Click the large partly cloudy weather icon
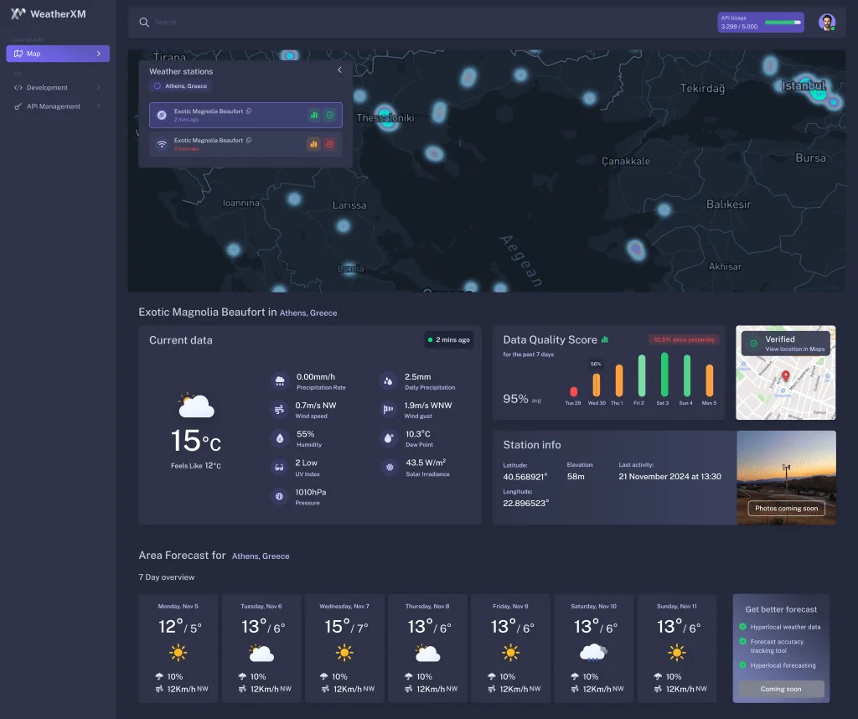The width and height of the screenshot is (858, 719). (196, 406)
